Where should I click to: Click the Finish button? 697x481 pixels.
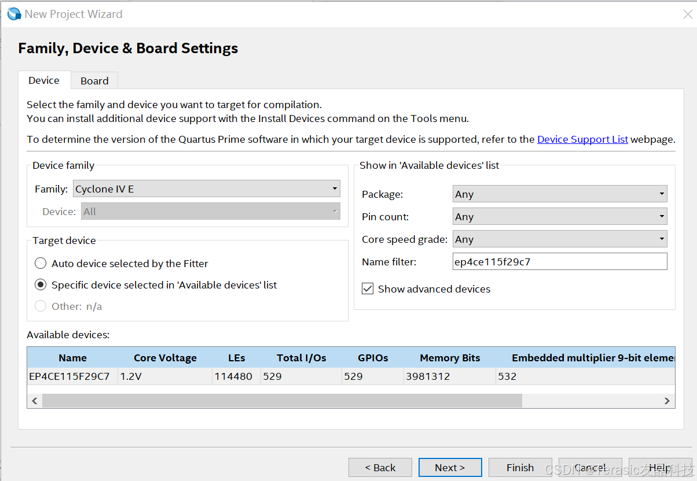click(x=520, y=468)
